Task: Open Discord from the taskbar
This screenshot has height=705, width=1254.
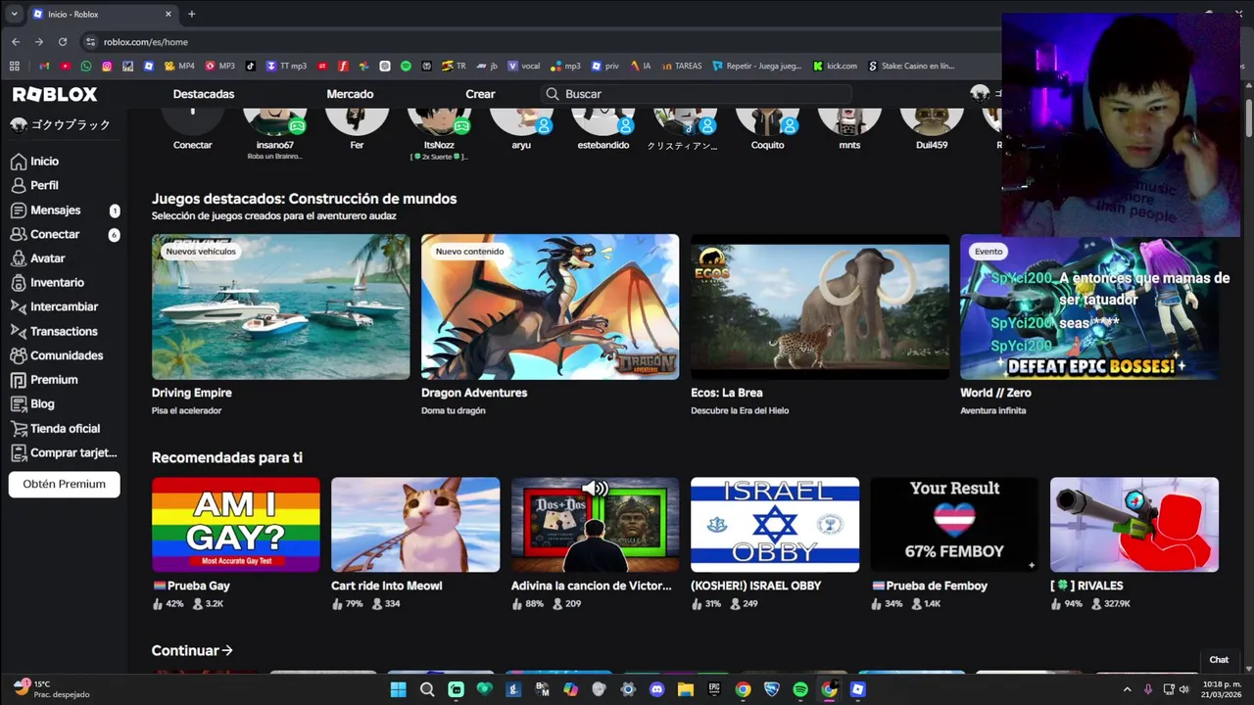Action: point(656,689)
